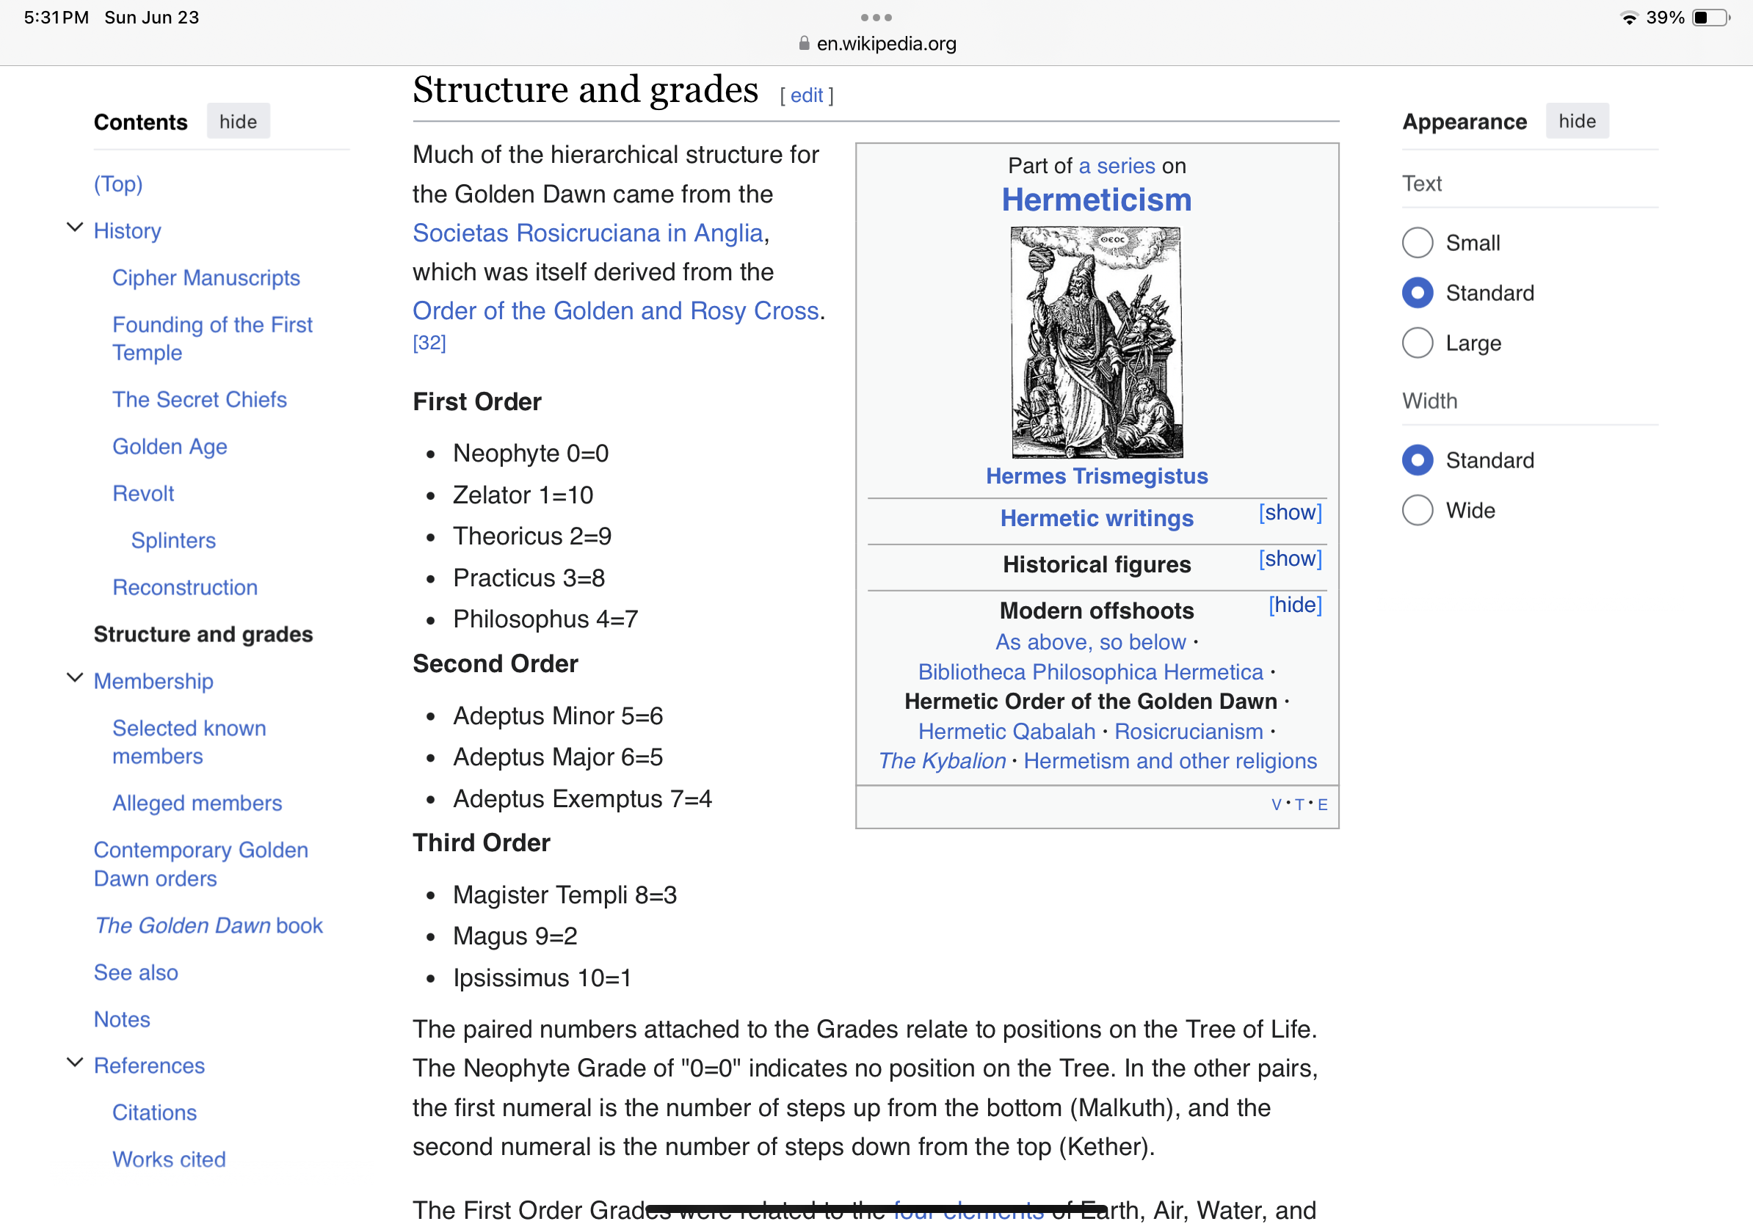Jump to References section
This screenshot has height=1224, width=1753.
pos(149,1066)
